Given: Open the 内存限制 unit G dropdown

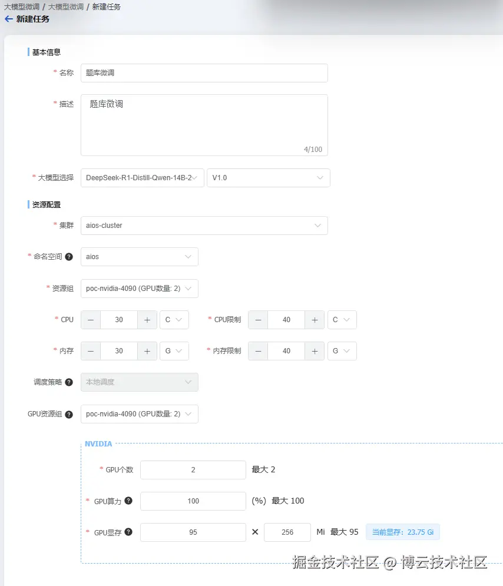Looking at the screenshot, I should coord(342,351).
